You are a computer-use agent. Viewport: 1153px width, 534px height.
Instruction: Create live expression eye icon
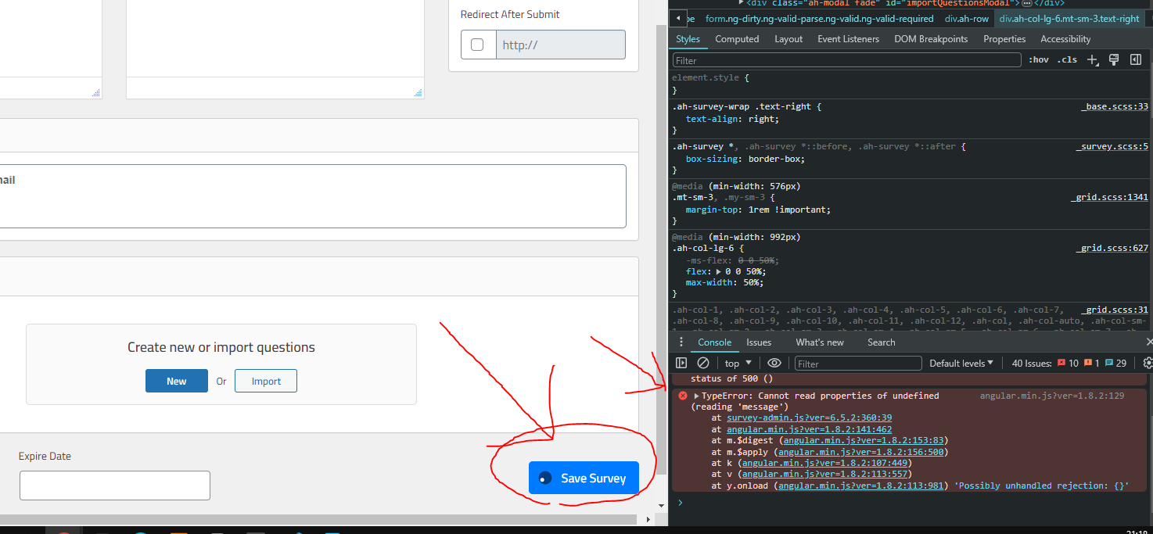pyautogui.click(x=774, y=363)
